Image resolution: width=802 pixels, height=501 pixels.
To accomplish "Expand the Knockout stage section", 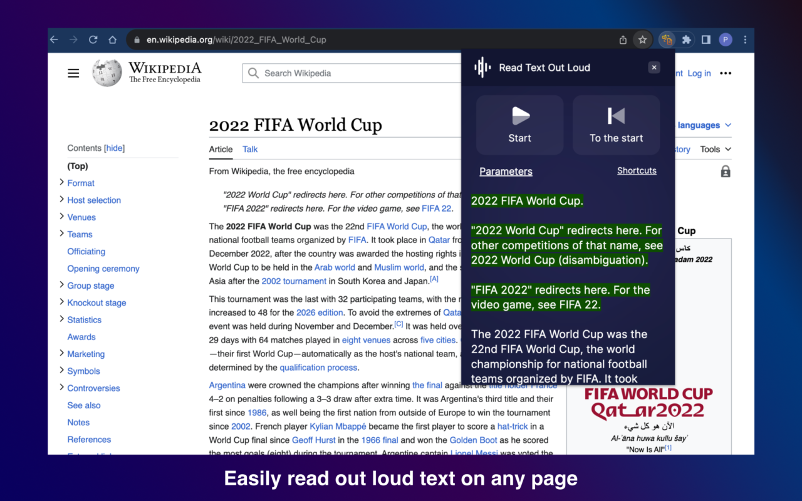I will tap(62, 302).
